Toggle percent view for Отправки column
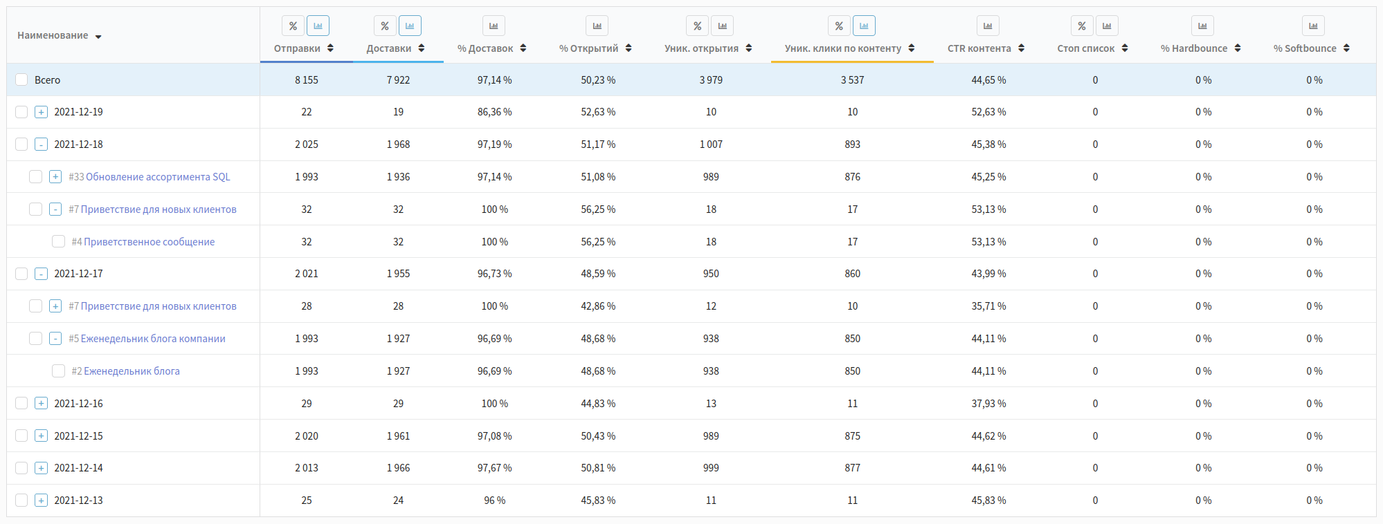The width and height of the screenshot is (1383, 524). click(x=293, y=26)
